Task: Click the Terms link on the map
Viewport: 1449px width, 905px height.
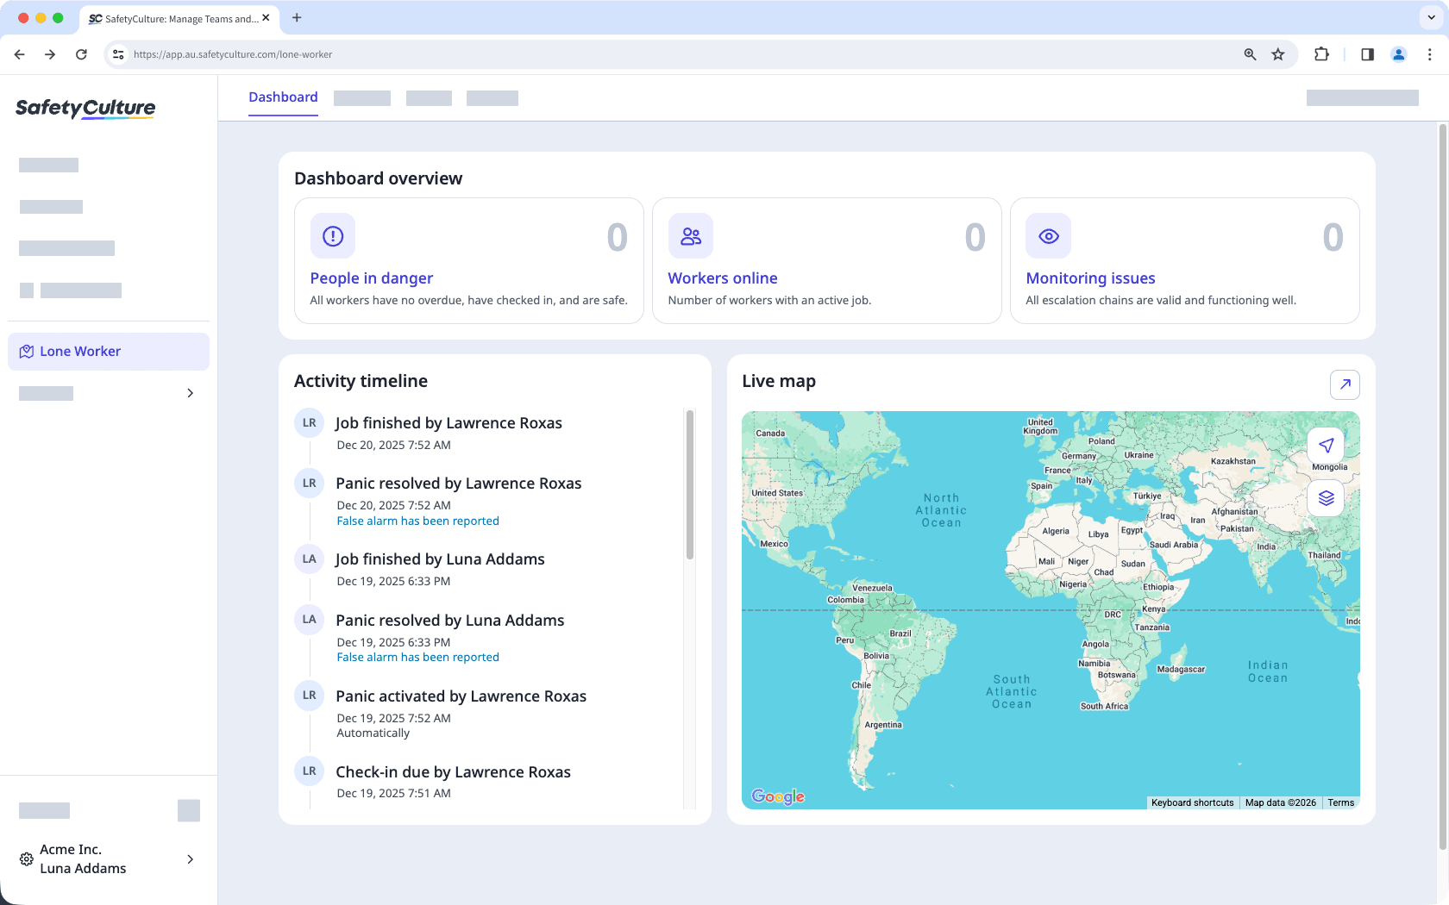Action: coord(1340,802)
